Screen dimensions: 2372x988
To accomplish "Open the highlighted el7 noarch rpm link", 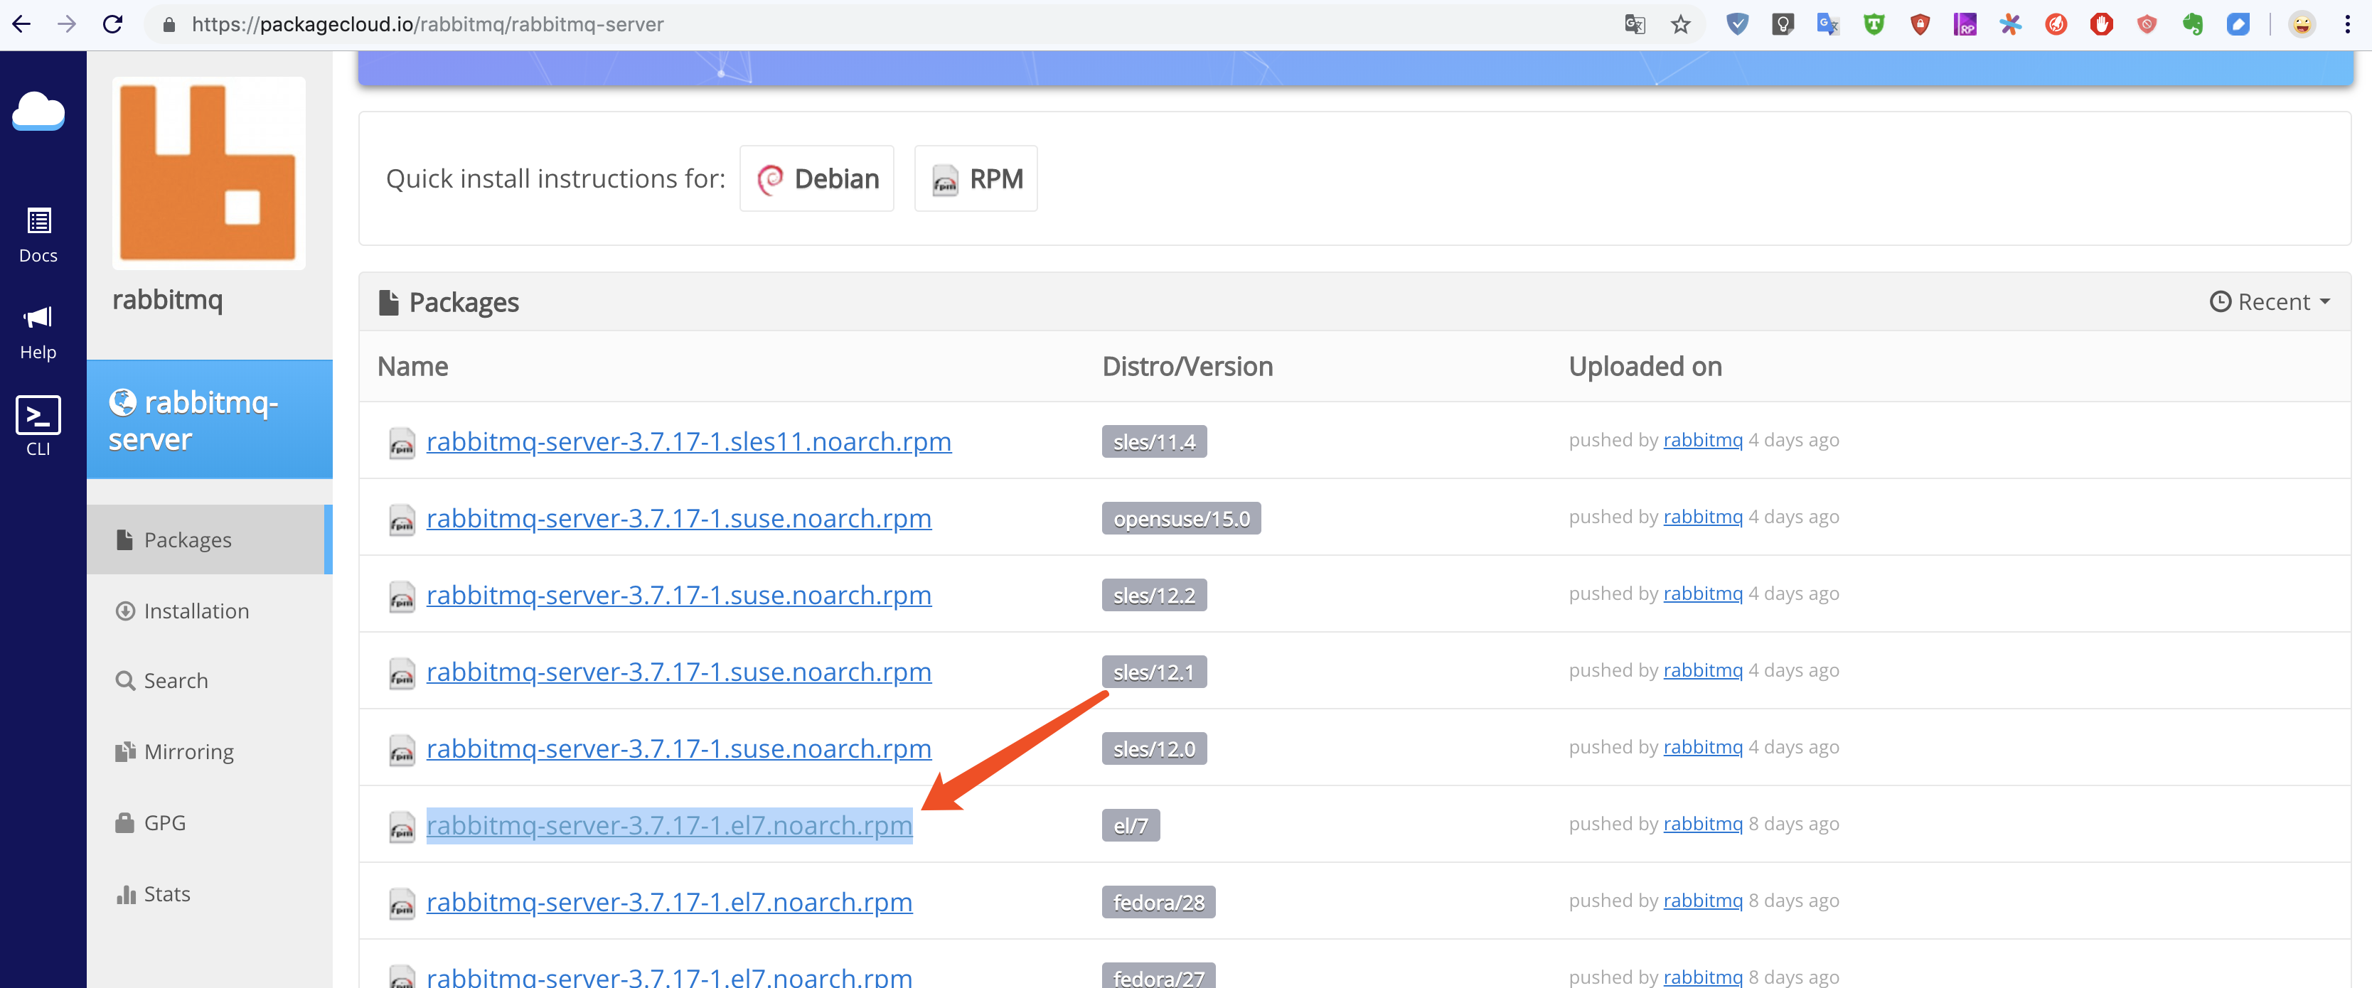I will coord(668,825).
